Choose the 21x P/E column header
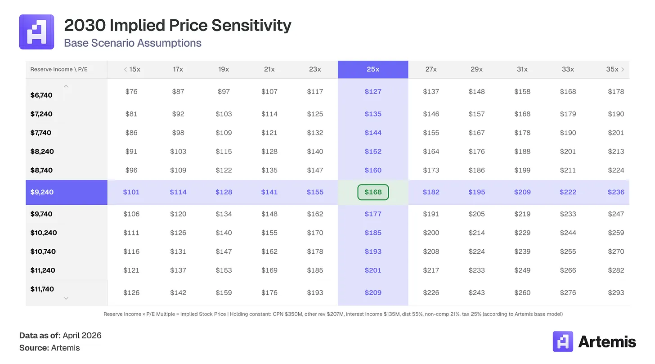 [269, 69]
